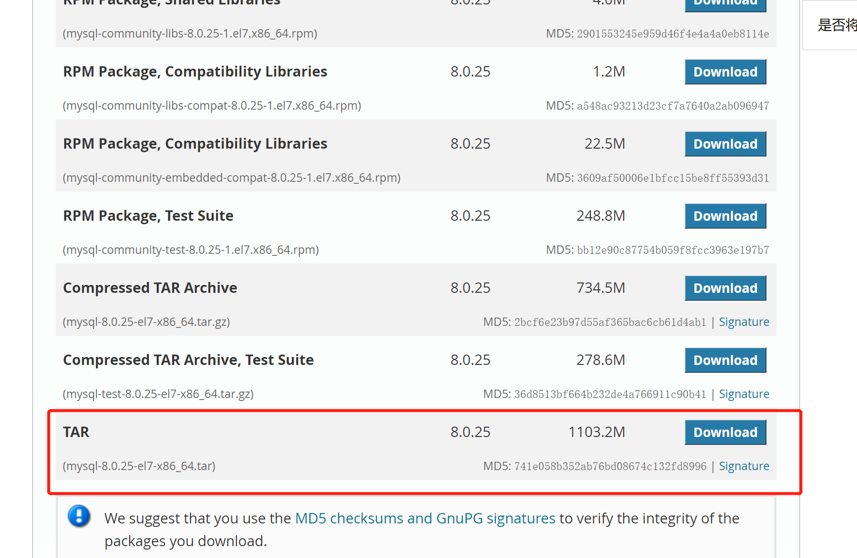857x558 pixels.
Task: Click the 1103.2M file size
Action: (597, 432)
